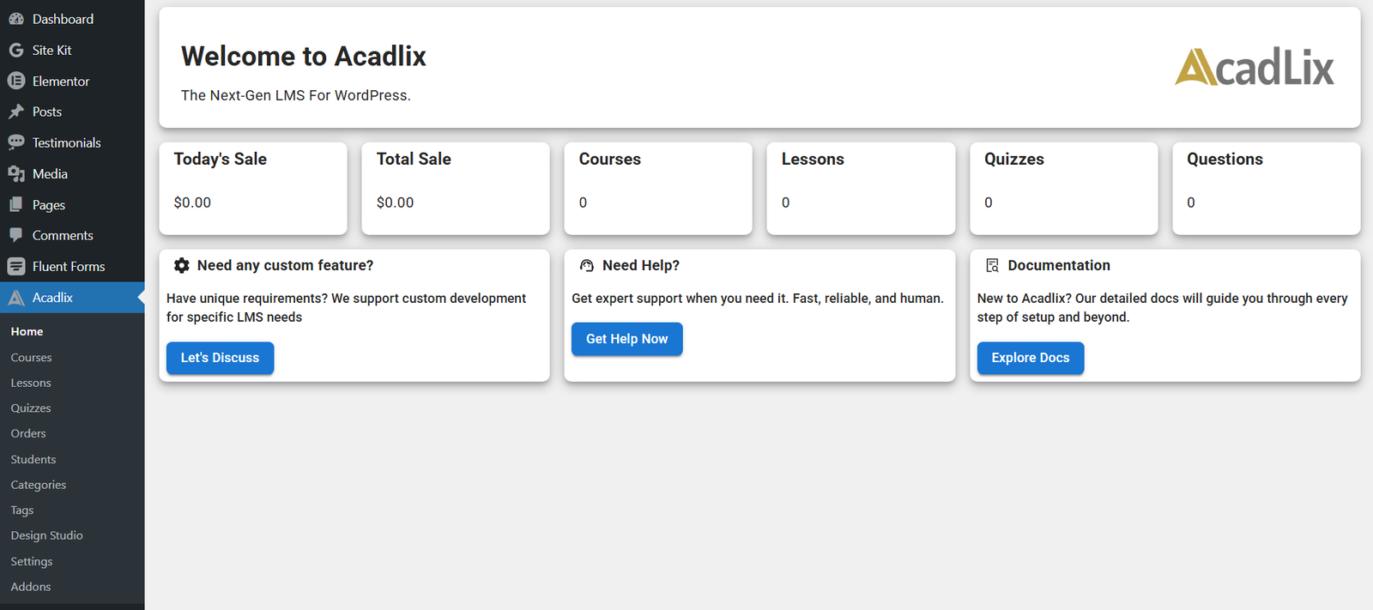Image resolution: width=1373 pixels, height=610 pixels.
Task: Click the Posts pushpin icon
Action: click(x=16, y=112)
